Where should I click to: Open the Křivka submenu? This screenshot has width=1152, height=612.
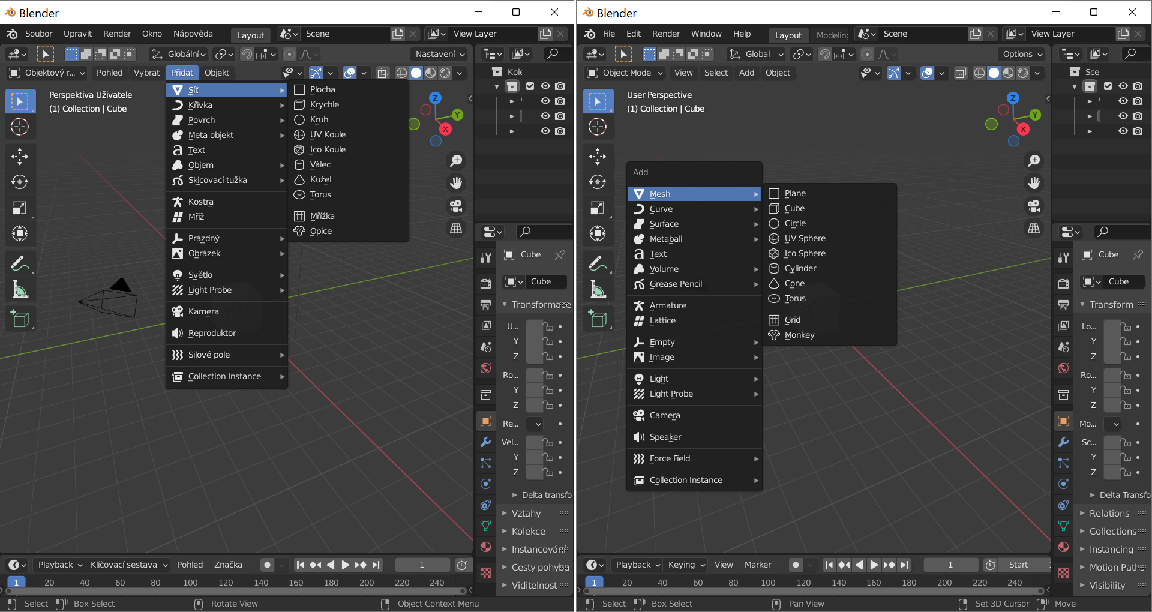(227, 105)
